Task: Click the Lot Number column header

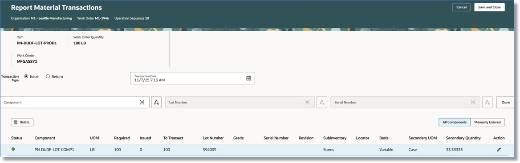Action: [213, 138]
